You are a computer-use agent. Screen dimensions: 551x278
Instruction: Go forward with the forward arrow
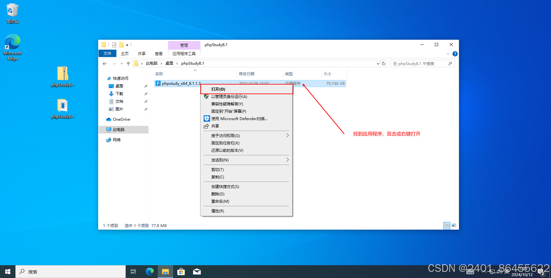pos(114,64)
